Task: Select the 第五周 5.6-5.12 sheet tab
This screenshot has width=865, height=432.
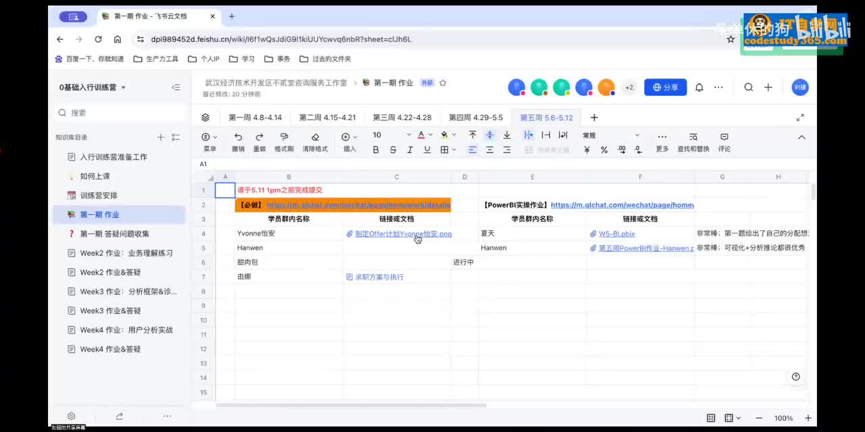Action: click(x=546, y=117)
